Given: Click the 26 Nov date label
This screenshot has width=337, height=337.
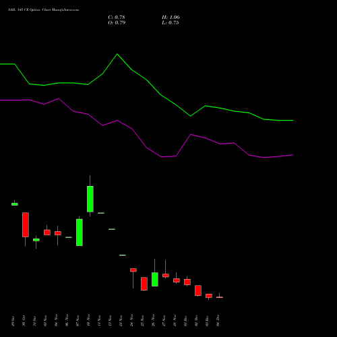Looking at the screenshot, I should click(x=153, y=320).
